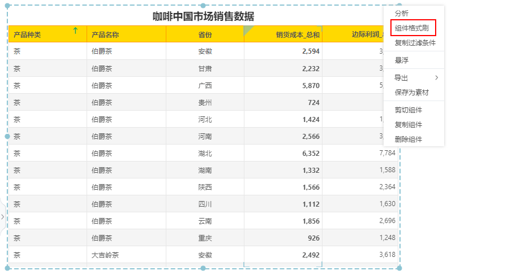Click the table title 咖啡中国市场销售数据
This screenshot has height=275, width=516.
coord(203,16)
